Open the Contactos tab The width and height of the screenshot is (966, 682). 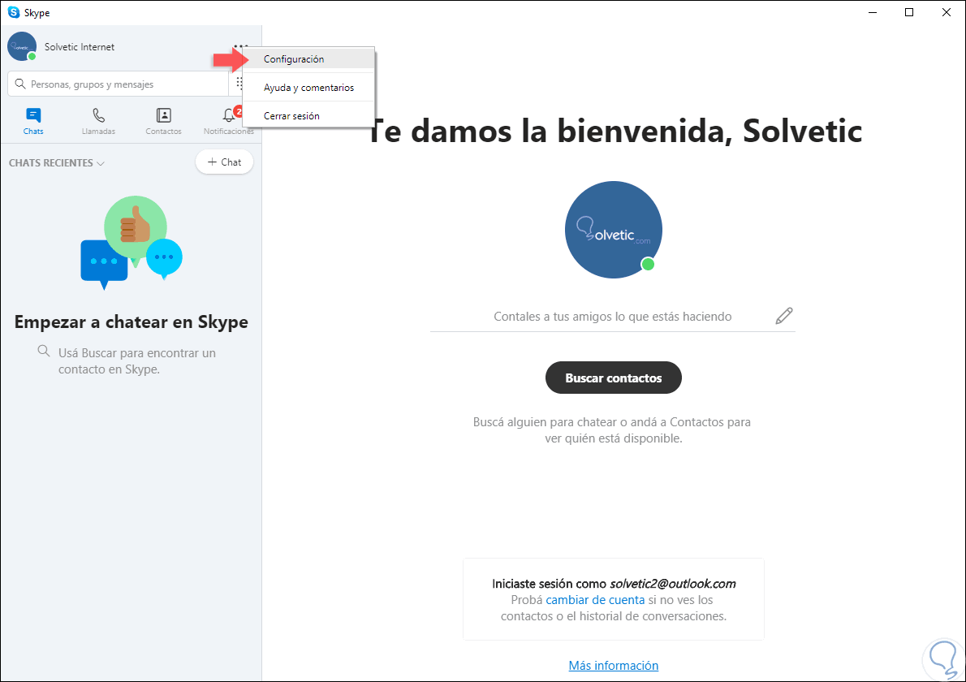pos(163,121)
